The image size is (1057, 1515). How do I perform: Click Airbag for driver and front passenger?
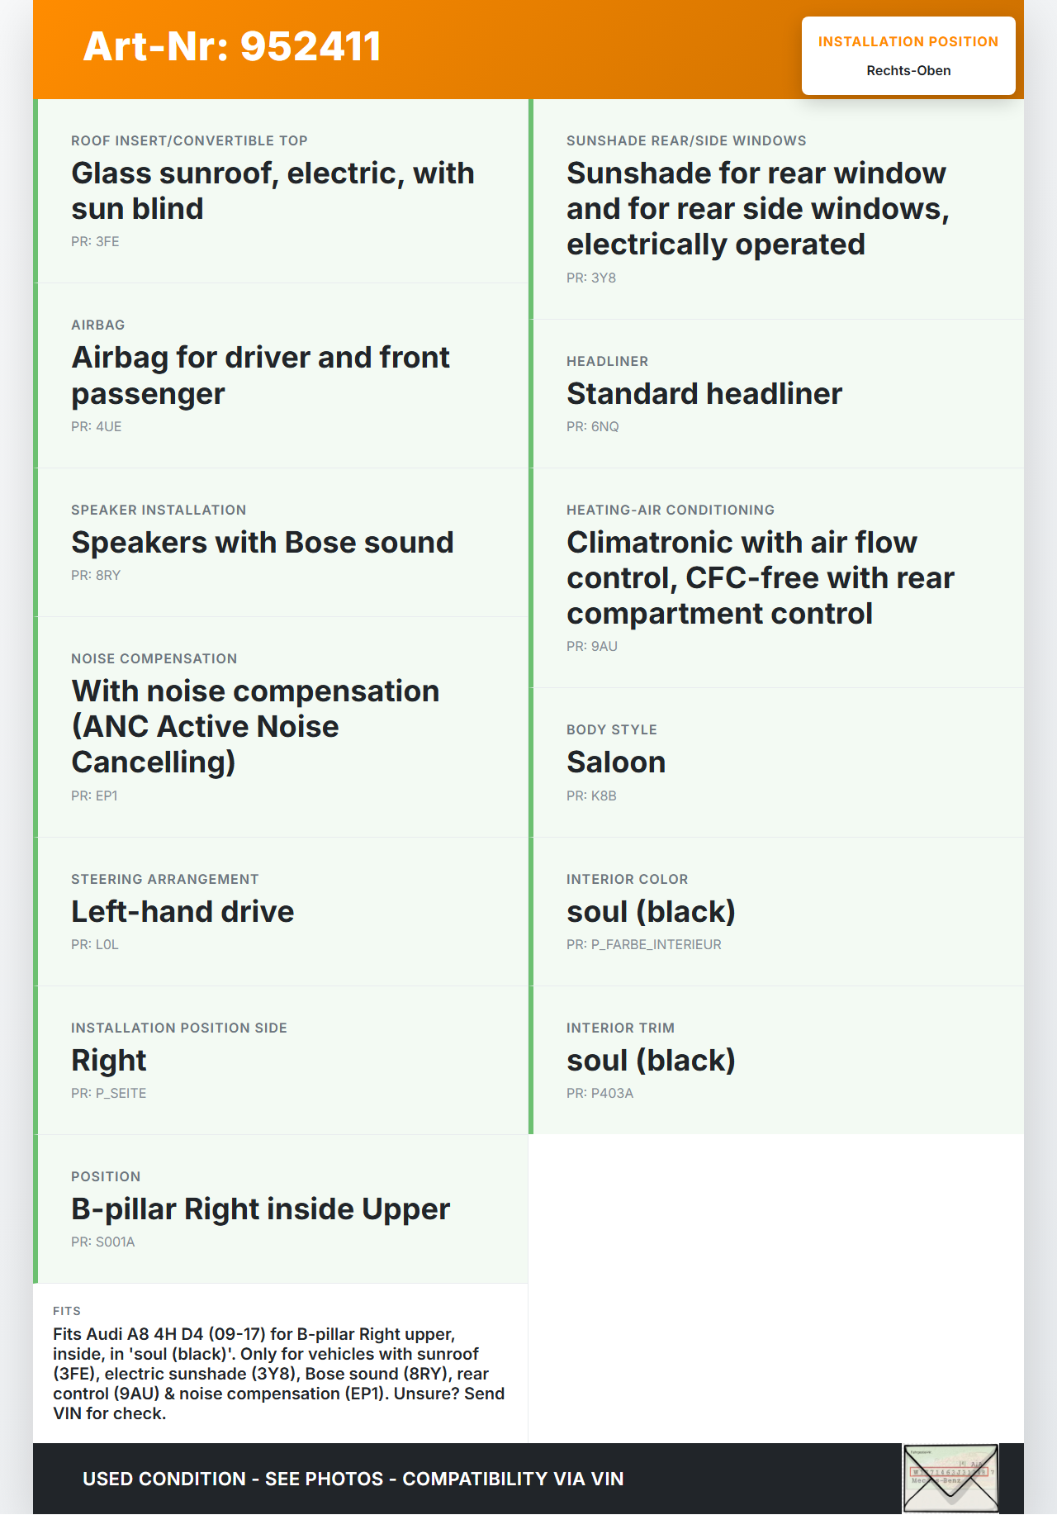(x=282, y=376)
